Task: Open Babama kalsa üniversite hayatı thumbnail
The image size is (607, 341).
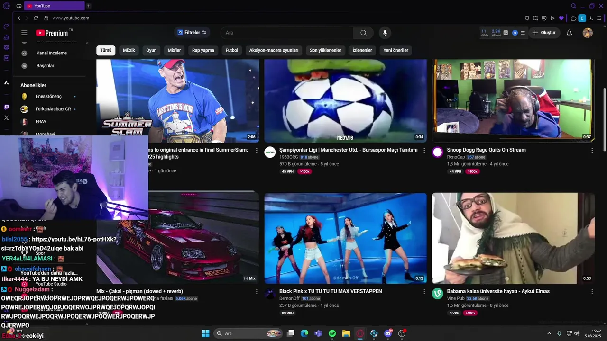Action: 513,238
